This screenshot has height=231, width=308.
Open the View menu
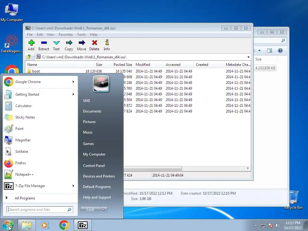[x=51, y=35]
